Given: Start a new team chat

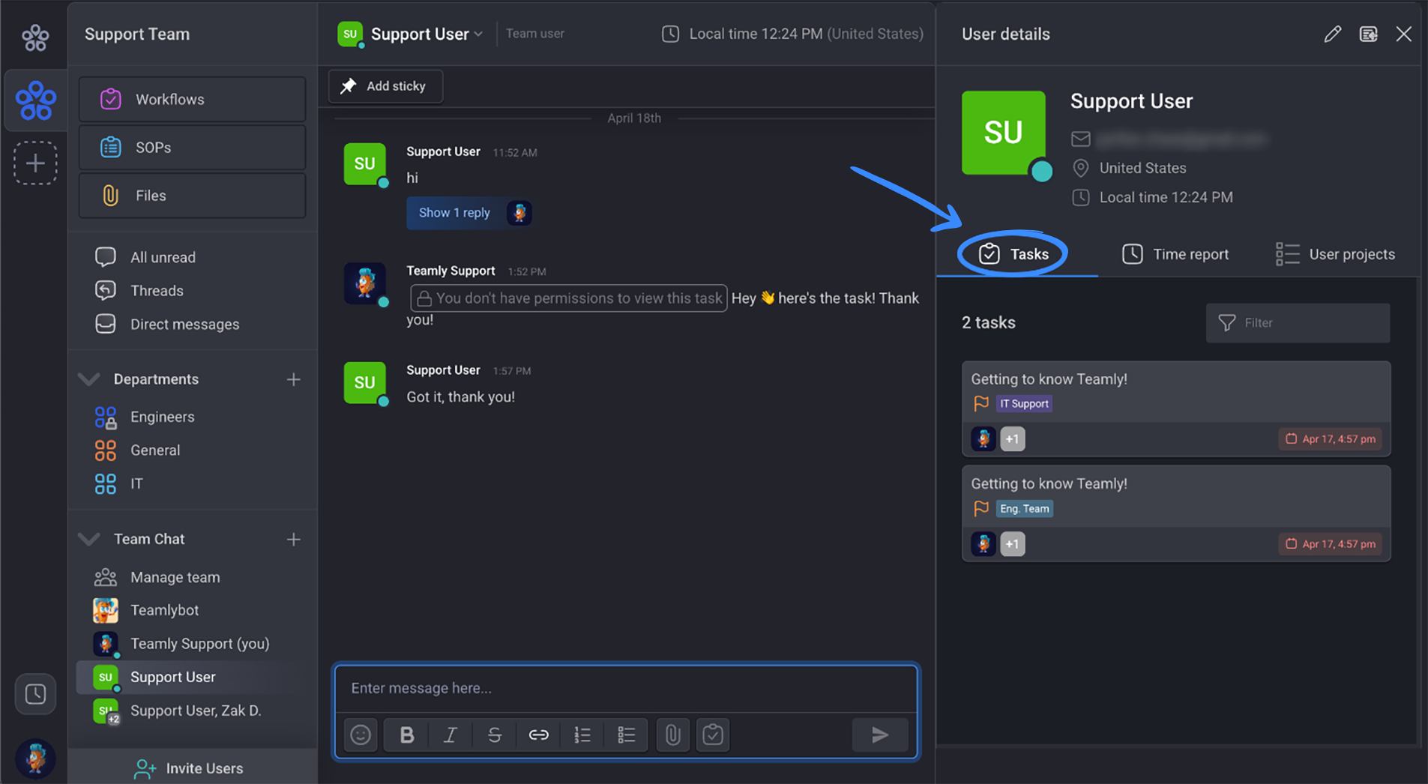Looking at the screenshot, I should click(x=293, y=539).
